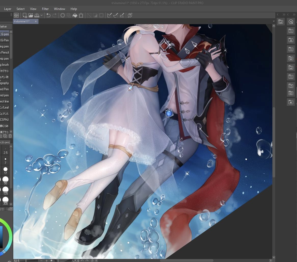Delete sub tool using trash icon
This screenshot has width=297, height=262.
coord(10,136)
